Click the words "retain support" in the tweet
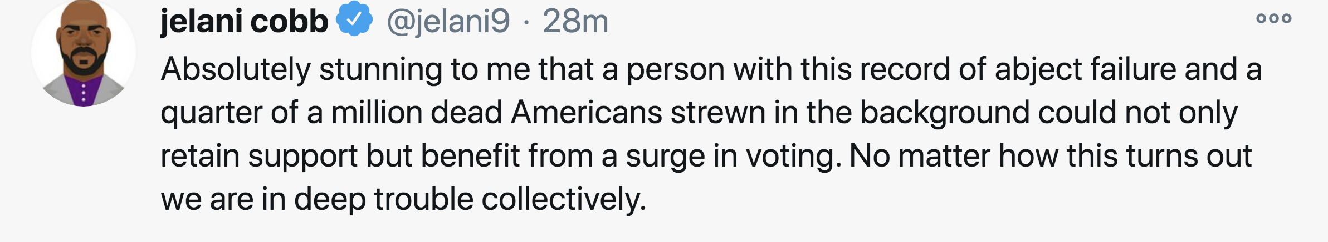The height and width of the screenshot is (242, 1328). pos(258,156)
